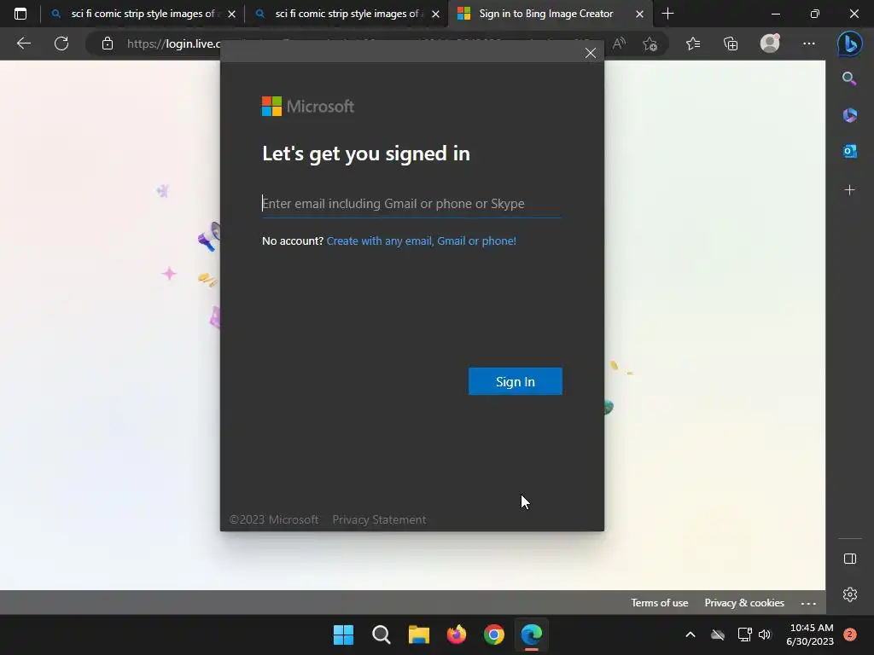
Task: Open a new browser tab
Action: pos(667,14)
